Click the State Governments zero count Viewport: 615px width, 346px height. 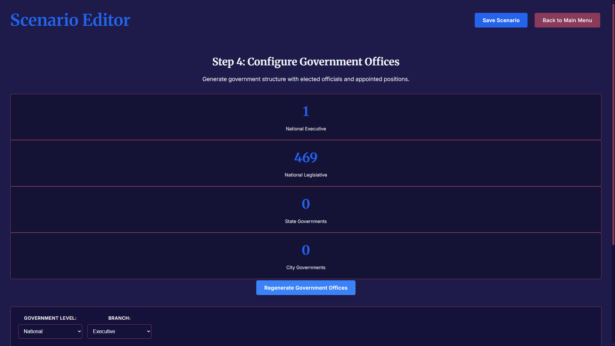tap(306, 204)
